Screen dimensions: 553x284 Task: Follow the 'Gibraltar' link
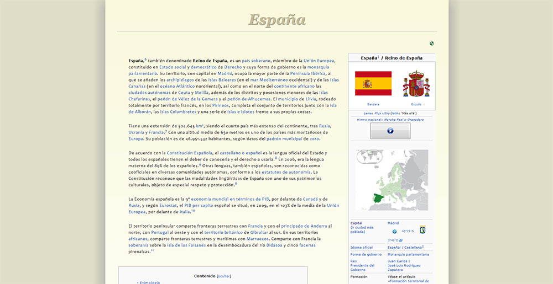pyautogui.click(x=259, y=232)
